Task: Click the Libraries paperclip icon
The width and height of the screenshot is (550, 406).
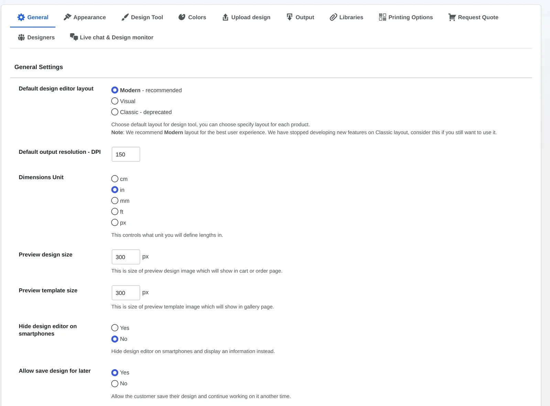Action: pos(333,17)
